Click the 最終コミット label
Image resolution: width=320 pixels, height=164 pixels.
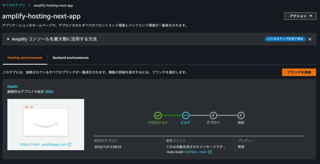pos(176,141)
